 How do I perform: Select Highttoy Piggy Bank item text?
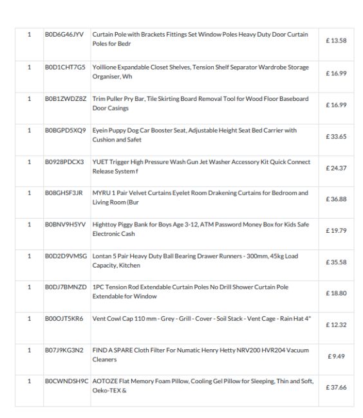click(x=201, y=229)
